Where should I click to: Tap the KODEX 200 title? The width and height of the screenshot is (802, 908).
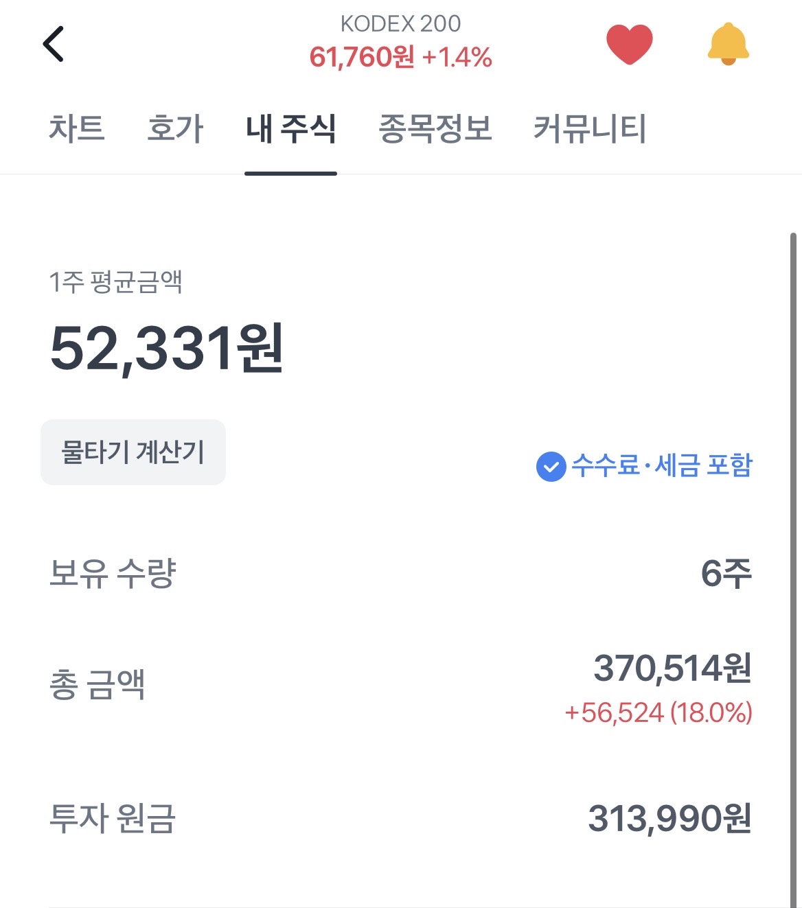pyautogui.click(x=400, y=24)
